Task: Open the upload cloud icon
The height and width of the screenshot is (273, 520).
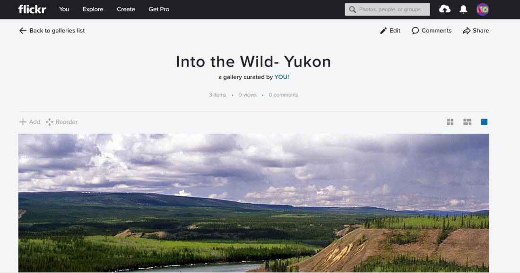Action: click(445, 9)
